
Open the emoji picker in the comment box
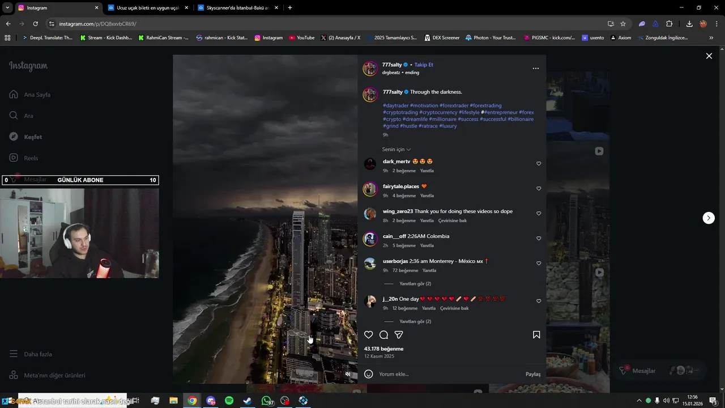(368, 374)
